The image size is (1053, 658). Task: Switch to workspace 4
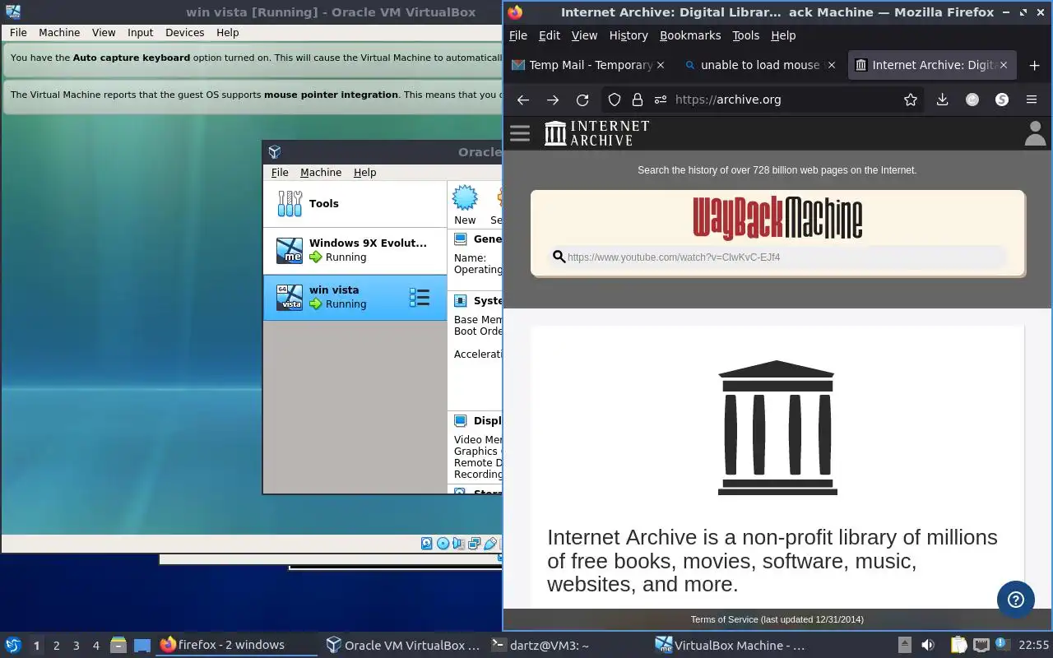coord(95,646)
